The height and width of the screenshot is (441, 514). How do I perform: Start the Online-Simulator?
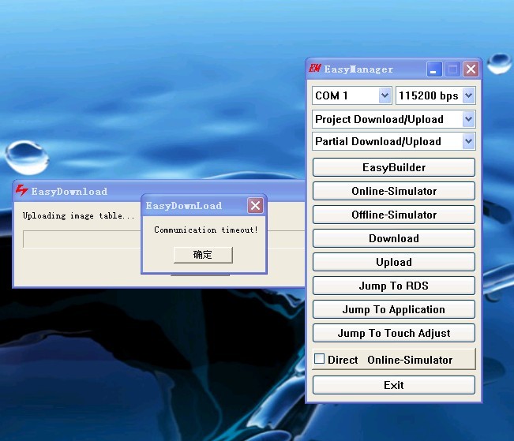[x=393, y=191]
